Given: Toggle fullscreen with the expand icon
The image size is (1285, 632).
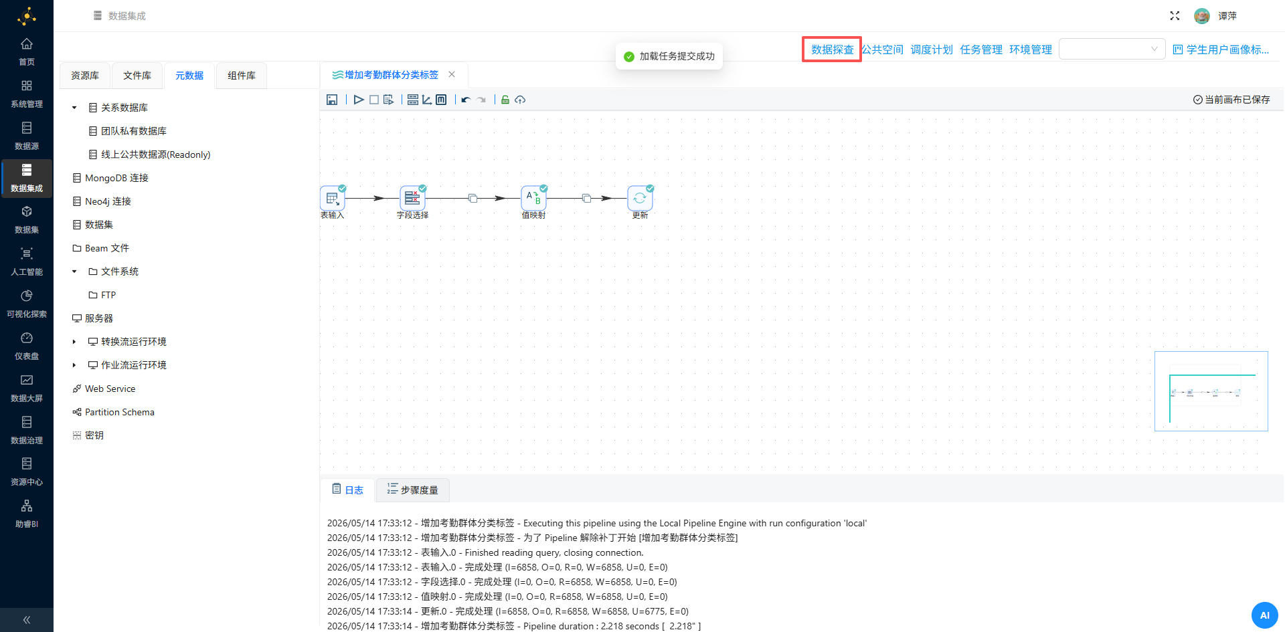Looking at the screenshot, I should (1175, 15).
